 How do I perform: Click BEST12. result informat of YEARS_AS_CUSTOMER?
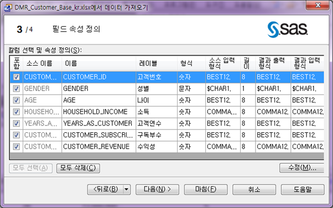coord(308,123)
